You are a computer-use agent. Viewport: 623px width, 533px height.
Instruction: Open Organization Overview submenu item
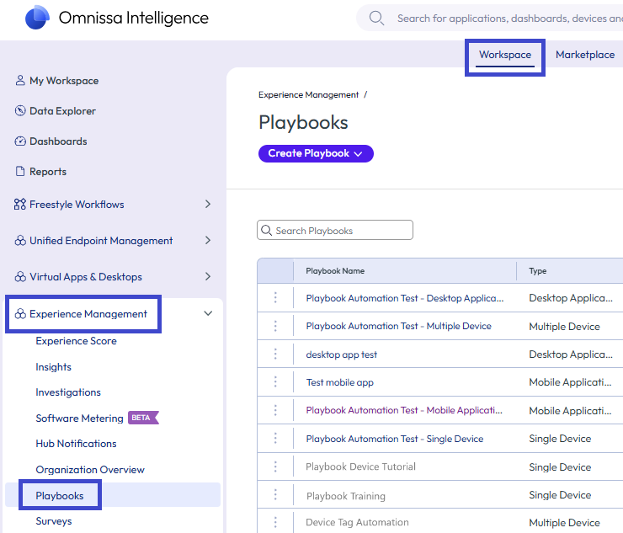(90, 470)
